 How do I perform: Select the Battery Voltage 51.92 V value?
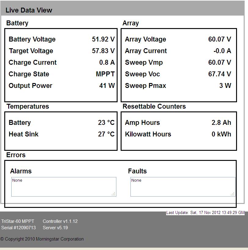pos(103,39)
